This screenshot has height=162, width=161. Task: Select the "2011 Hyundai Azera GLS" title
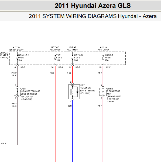[93, 6]
